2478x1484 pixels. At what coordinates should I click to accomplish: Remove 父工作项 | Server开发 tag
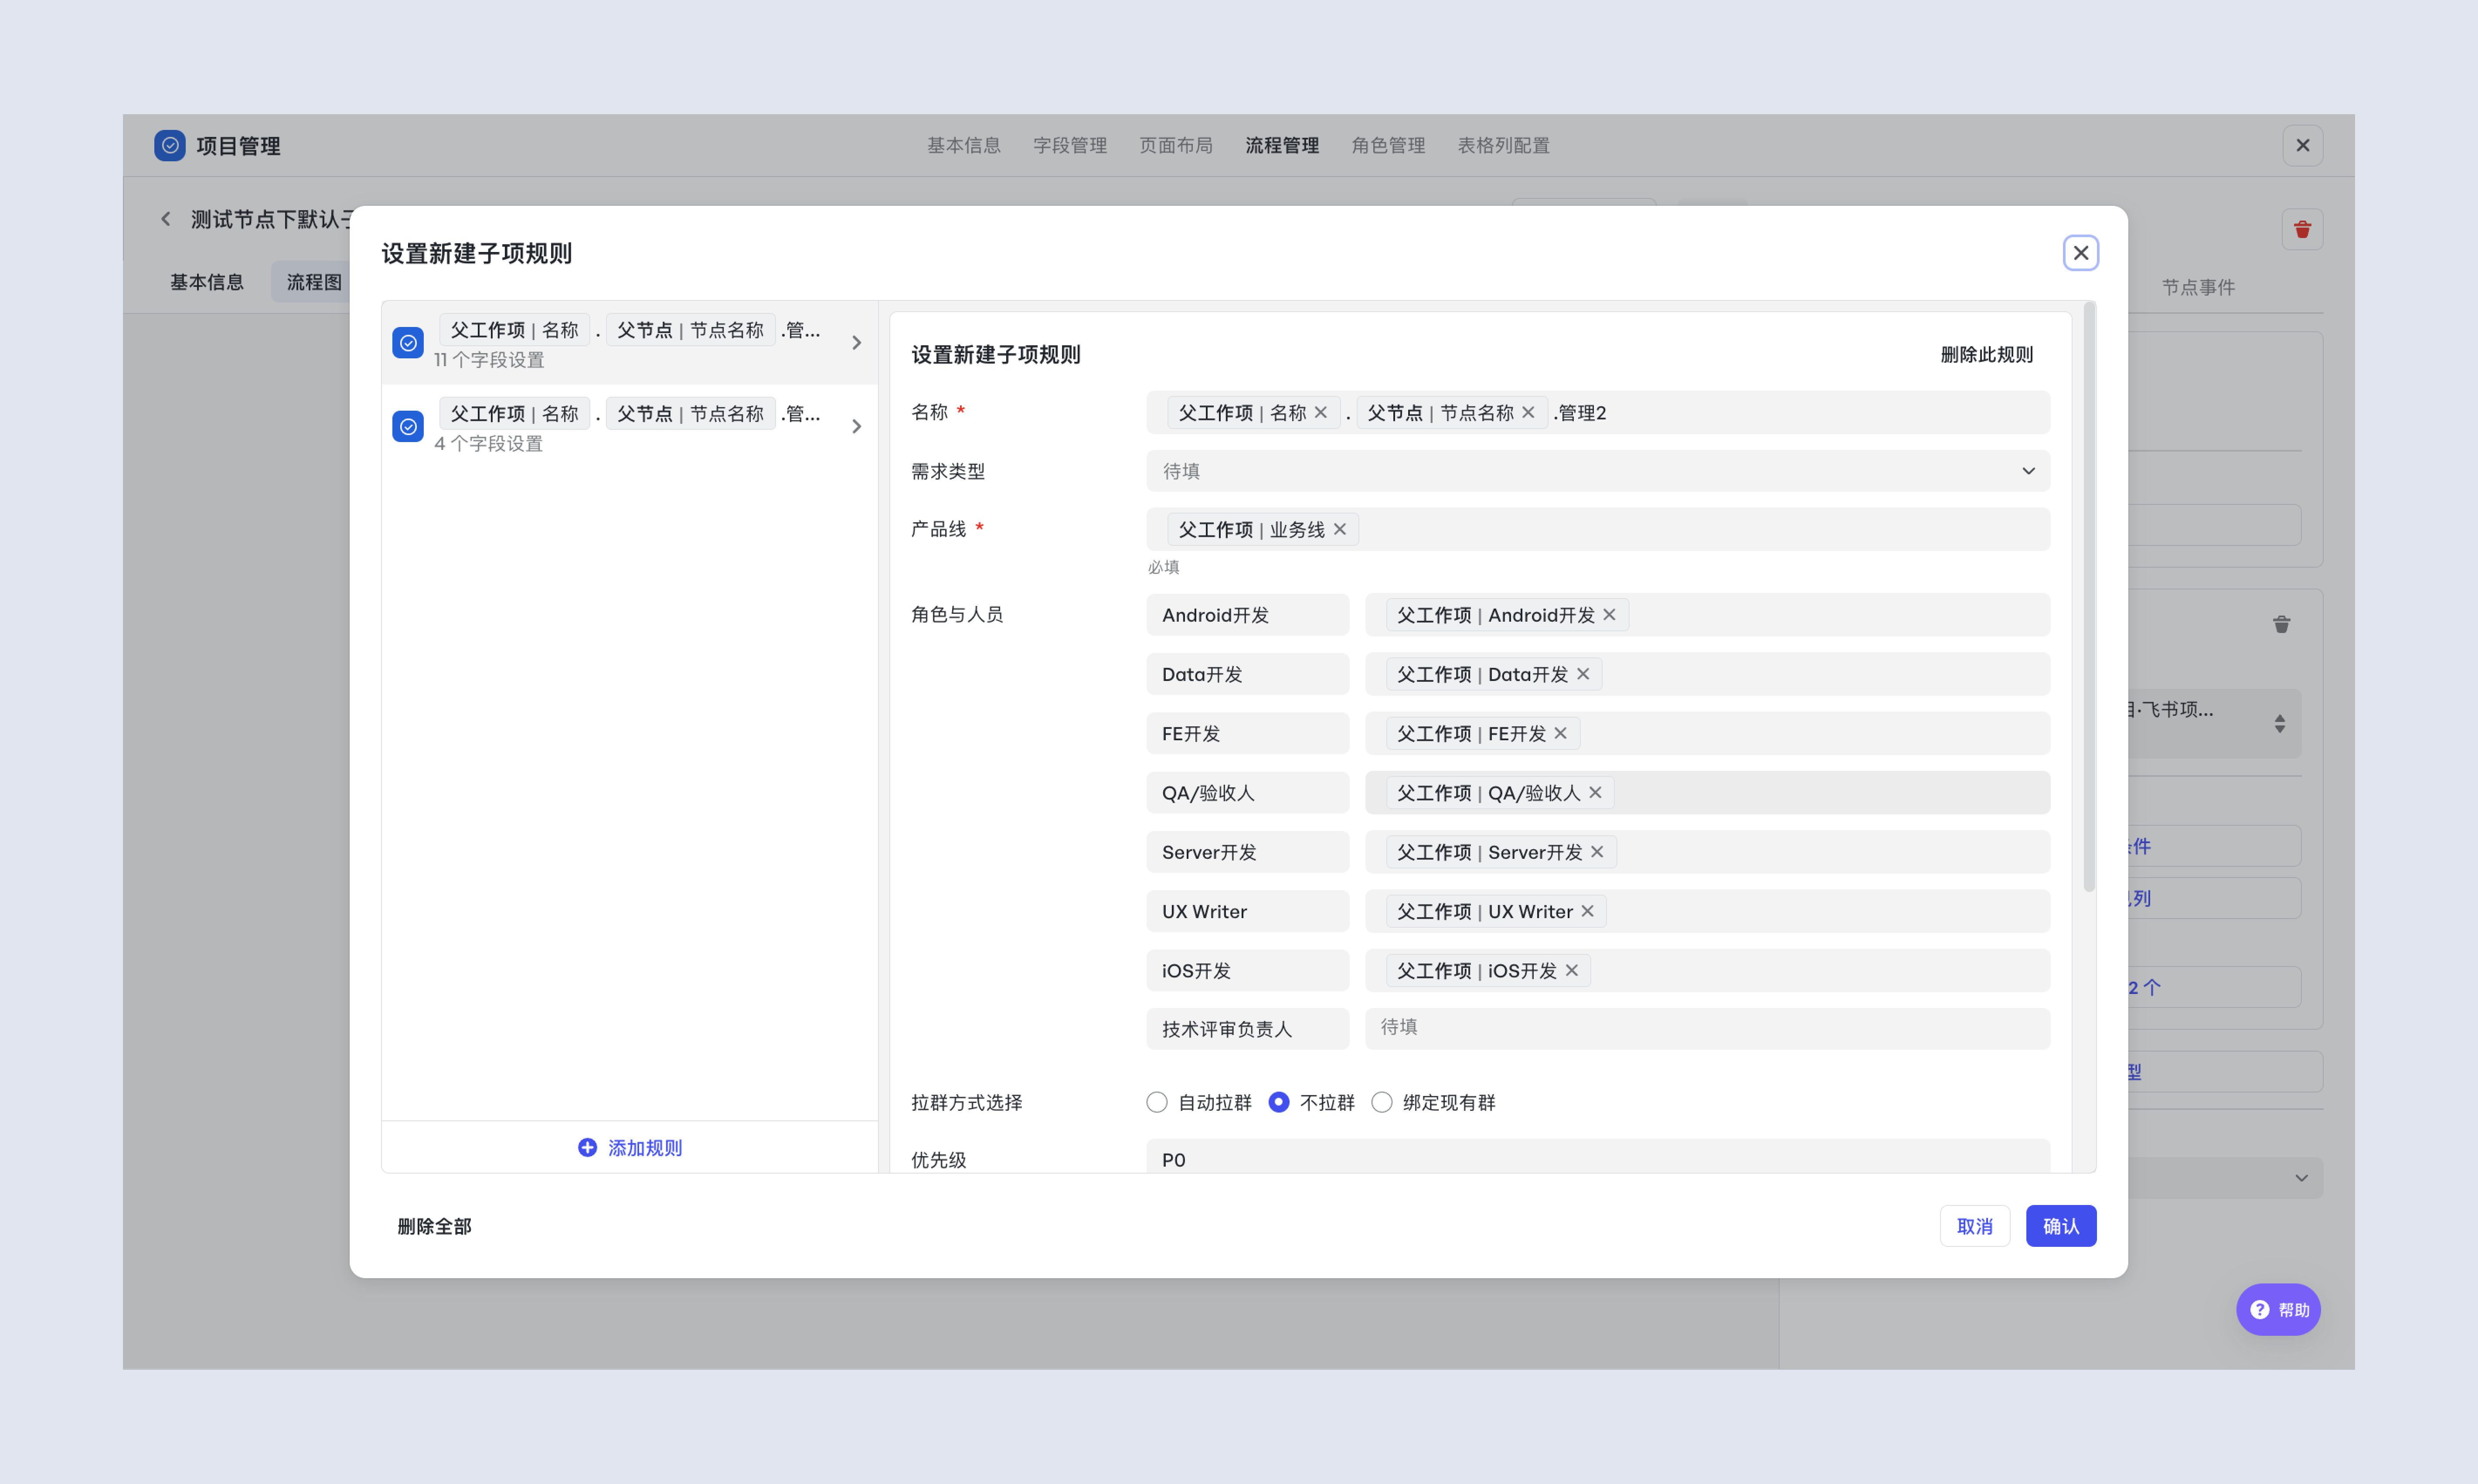(x=1597, y=852)
